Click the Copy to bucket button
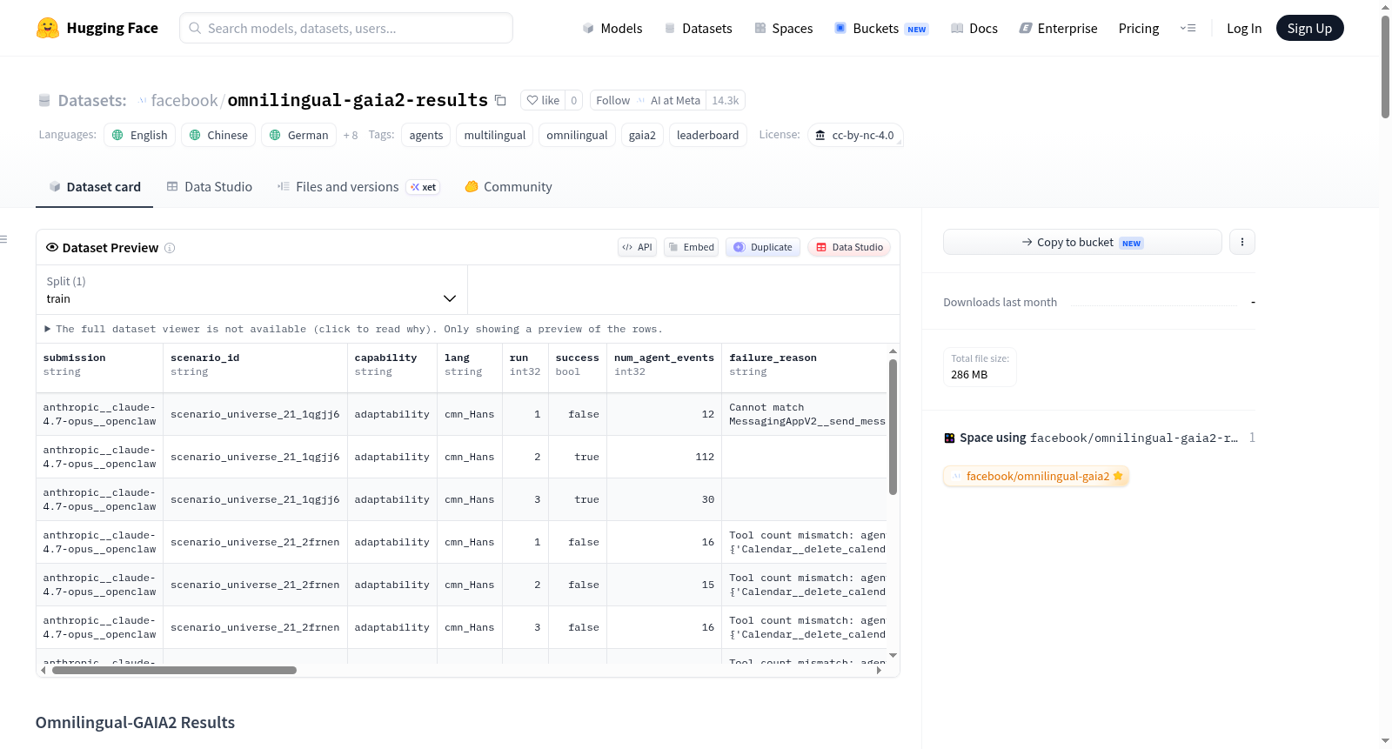 pyautogui.click(x=1082, y=242)
